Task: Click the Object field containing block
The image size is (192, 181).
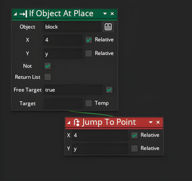Action: point(72,27)
